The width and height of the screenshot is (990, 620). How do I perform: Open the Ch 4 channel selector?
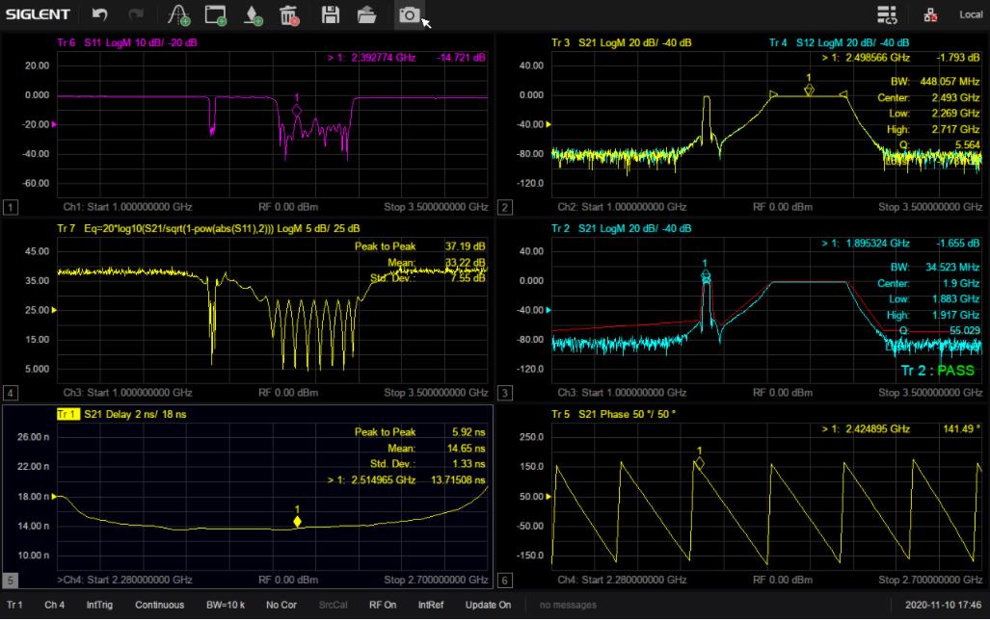point(55,605)
